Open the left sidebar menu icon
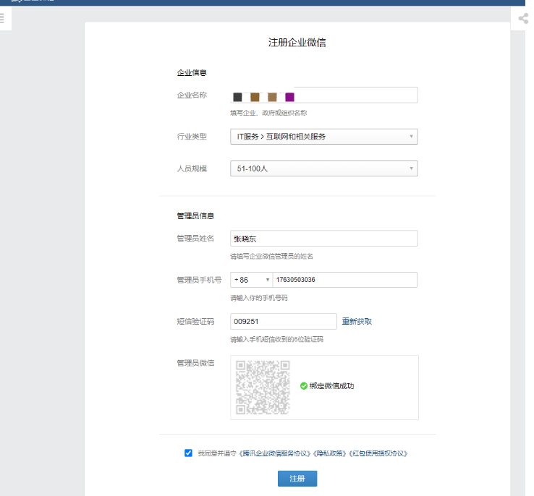534x496 pixels. pos(2,20)
